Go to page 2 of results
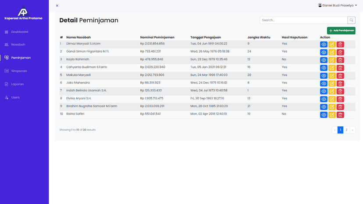 tap(346, 130)
